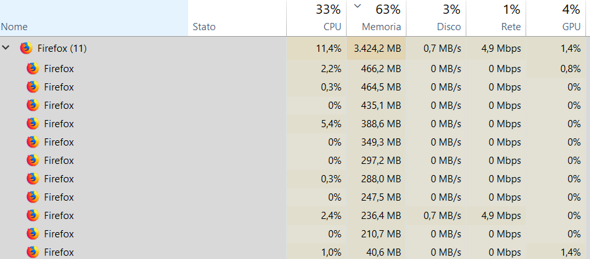Sort processes by GPU column

(556, 18)
